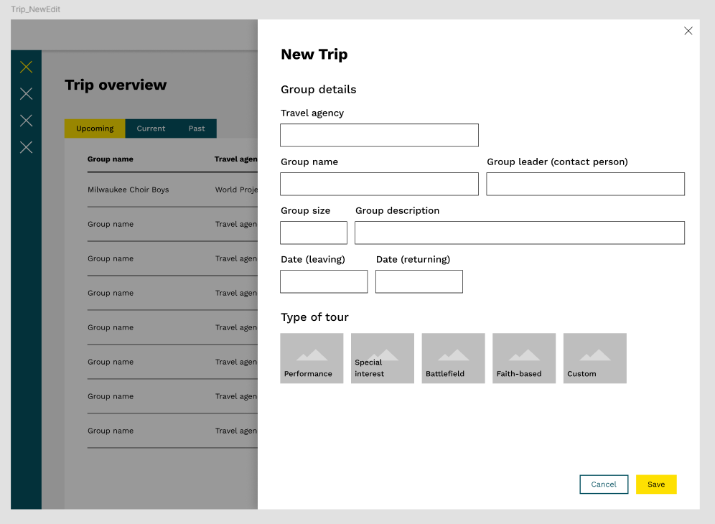
Task: Click the bold Group name column header
Action: 111,159
